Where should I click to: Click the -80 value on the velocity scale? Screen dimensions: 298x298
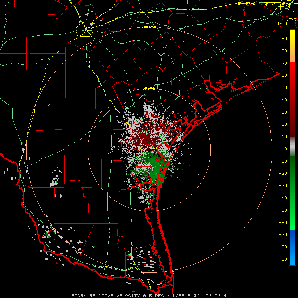tap(283, 247)
